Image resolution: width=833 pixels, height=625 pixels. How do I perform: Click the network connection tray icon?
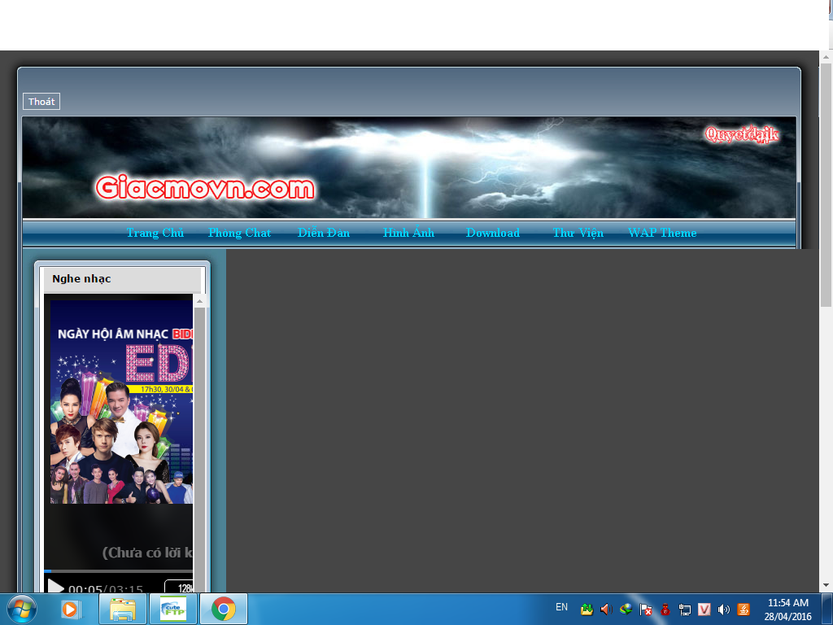point(685,609)
